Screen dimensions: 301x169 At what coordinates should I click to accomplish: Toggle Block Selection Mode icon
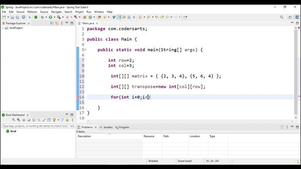click(x=129, y=17)
